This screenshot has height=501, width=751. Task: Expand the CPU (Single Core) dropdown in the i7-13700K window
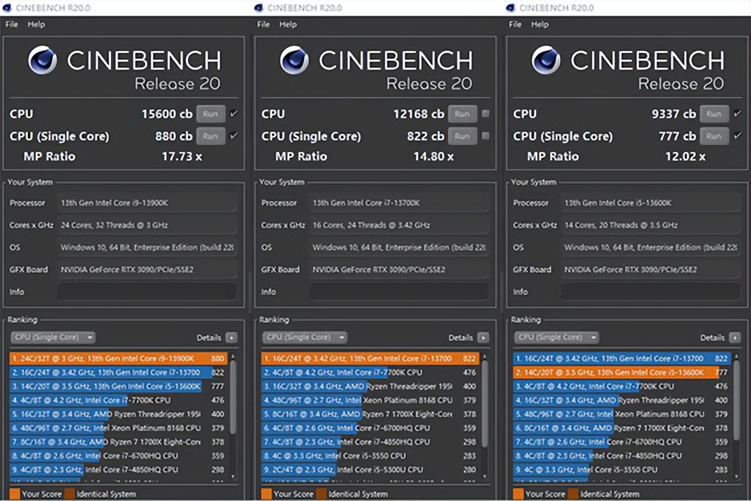[304, 337]
